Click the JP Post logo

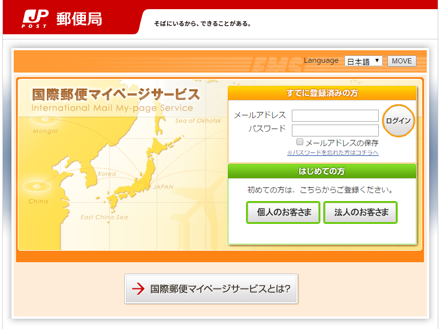coord(35,19)
